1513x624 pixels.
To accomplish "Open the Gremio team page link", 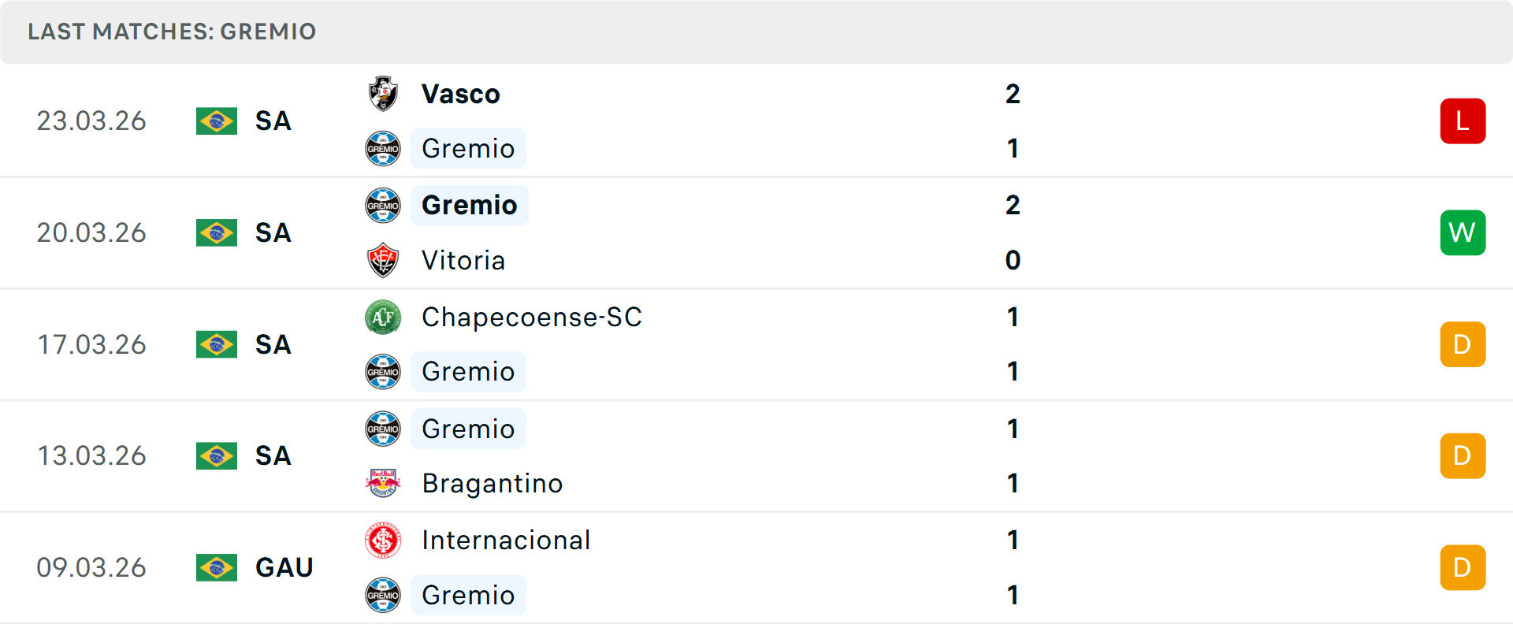I will [468, 148].
